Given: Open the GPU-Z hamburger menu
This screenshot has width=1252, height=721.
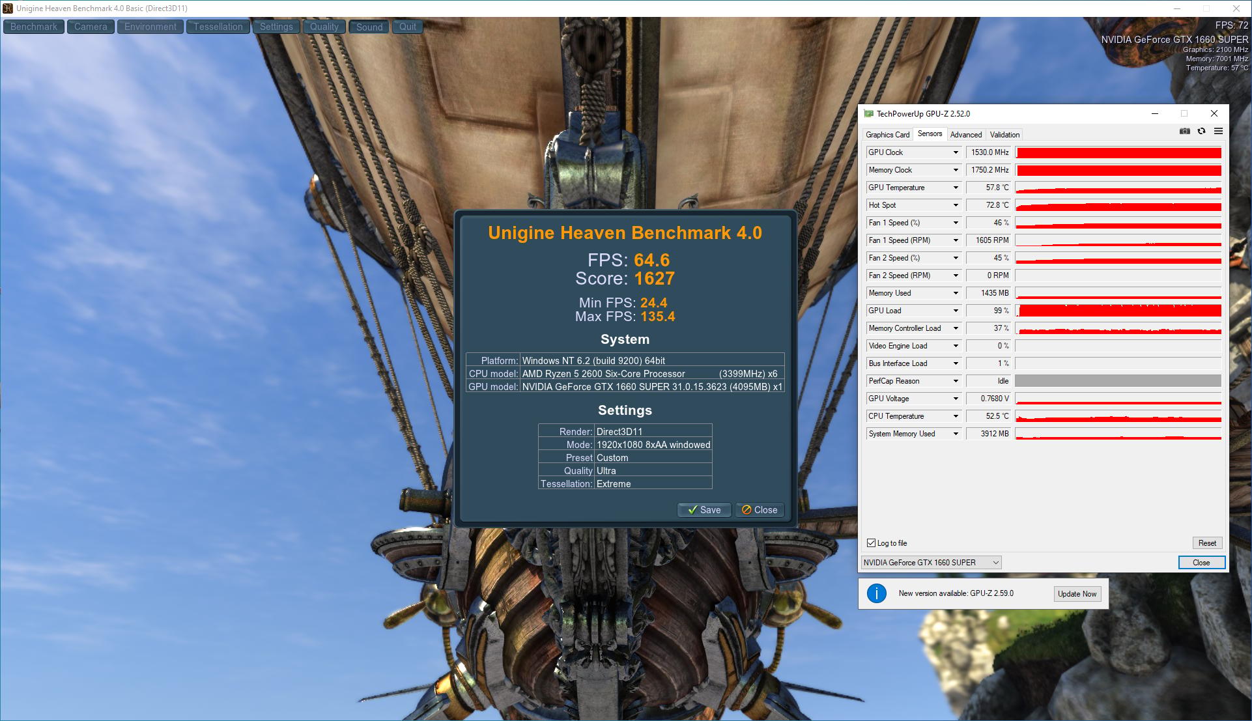Looking at the screenshot, I should 1218,132.
